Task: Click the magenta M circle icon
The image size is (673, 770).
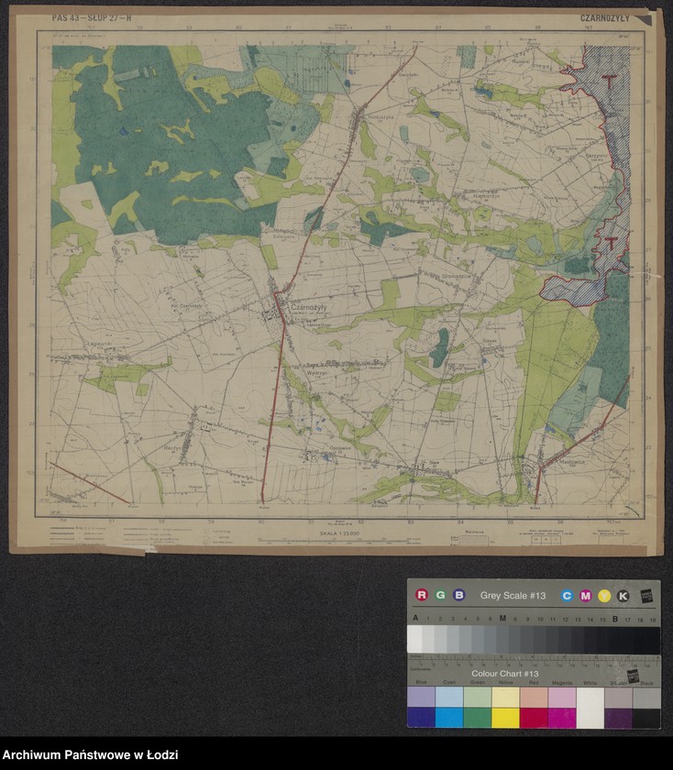Action: tap(585, 596)
